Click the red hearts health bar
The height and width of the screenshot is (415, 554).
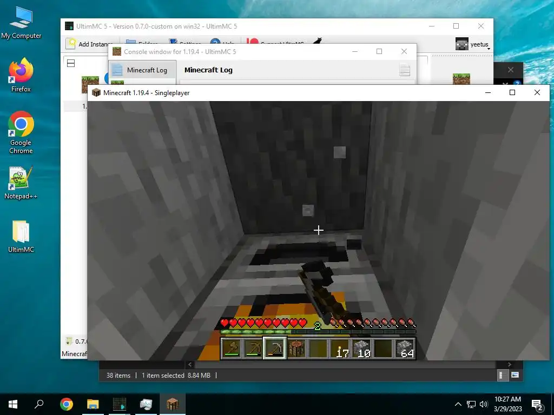pyautogui.click(x=263, y=323)
